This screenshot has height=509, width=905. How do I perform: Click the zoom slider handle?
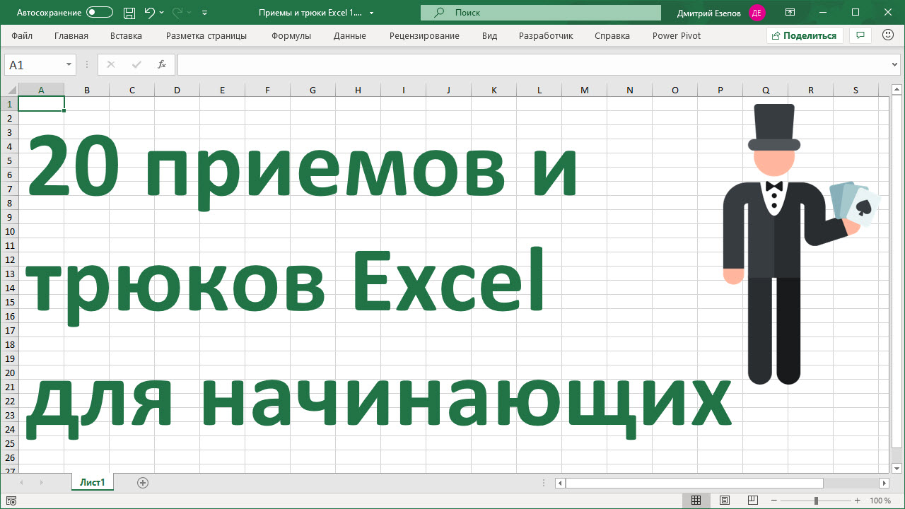[817, 501]
